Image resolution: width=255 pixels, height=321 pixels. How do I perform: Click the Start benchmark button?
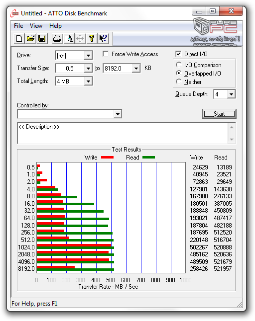pyautogui.click(x=219, y=114)
